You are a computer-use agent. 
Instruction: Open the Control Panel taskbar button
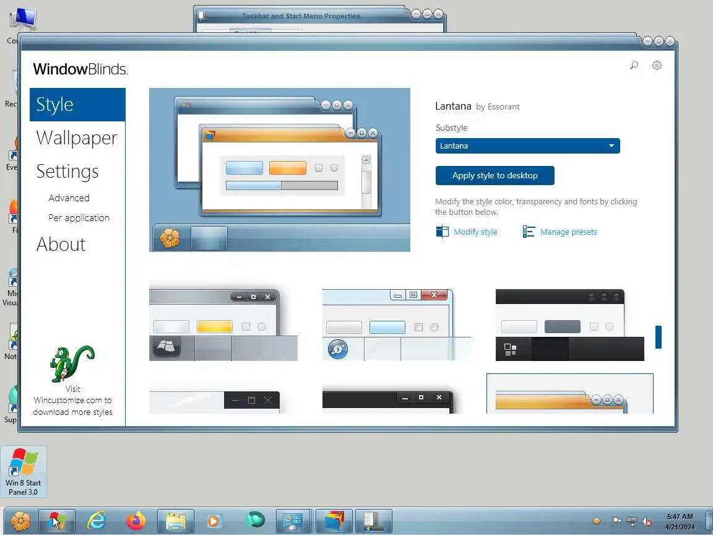(293, 521)
